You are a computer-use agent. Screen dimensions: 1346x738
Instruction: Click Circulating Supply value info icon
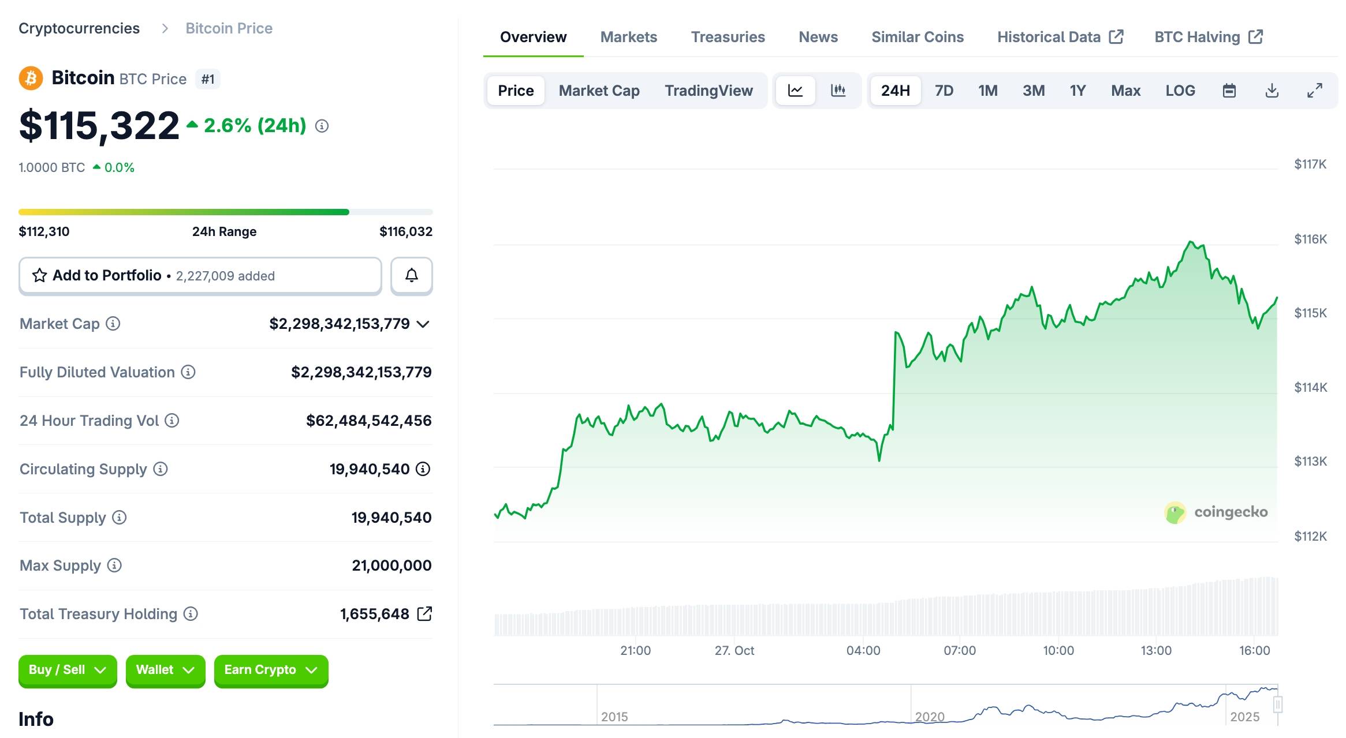423,469
